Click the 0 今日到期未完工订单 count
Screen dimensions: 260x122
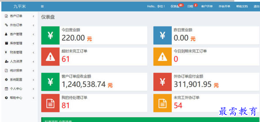coord(176,59)
